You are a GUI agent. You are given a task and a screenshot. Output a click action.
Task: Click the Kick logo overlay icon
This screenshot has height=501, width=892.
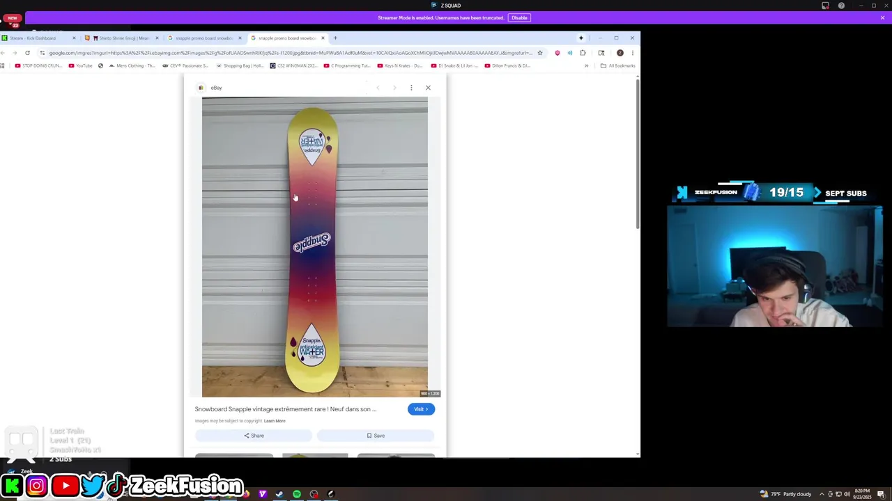[12, 485]
